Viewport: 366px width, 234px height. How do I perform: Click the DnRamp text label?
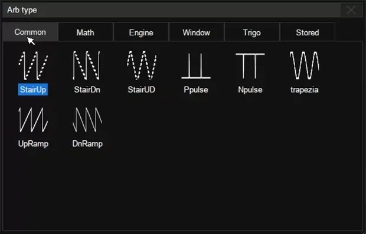click(87, 144)
